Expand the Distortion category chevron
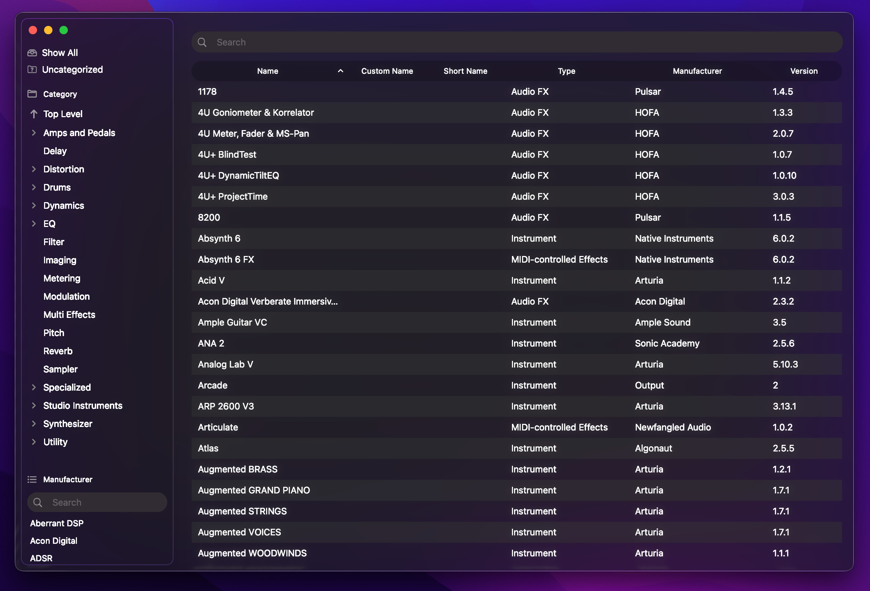 (x=34, y=169)
